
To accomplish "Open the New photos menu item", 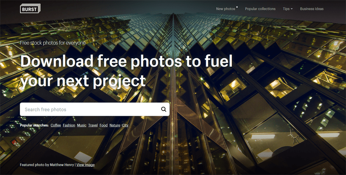I will (x=225, y=9).
